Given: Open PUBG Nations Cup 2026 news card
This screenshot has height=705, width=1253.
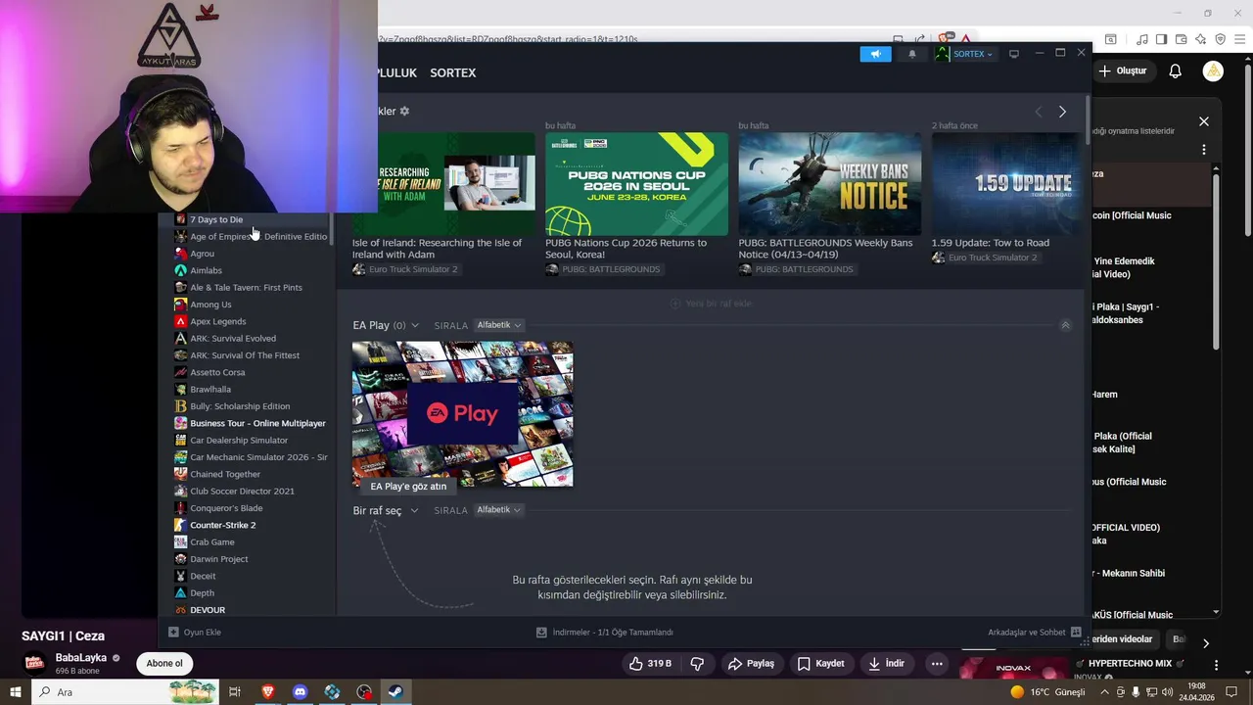Looking at the screenshot, I should pos(636,184).
